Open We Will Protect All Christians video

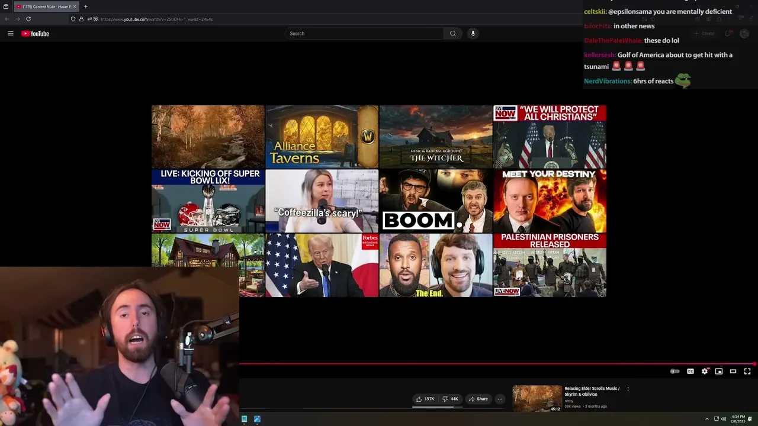pyautogui.click(x=550, y=137)
